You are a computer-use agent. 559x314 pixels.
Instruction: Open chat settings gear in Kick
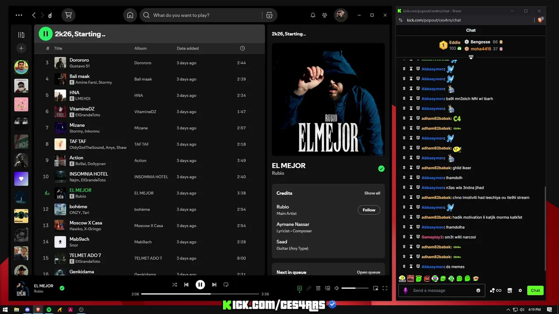pyautogui.click(x=520, y=290)
